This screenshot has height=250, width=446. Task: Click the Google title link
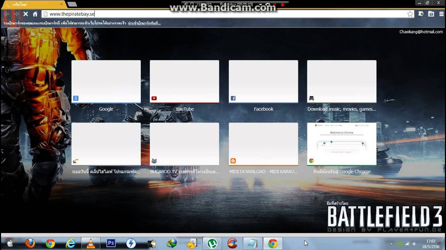pyautogui.click(x=106, y=109)
